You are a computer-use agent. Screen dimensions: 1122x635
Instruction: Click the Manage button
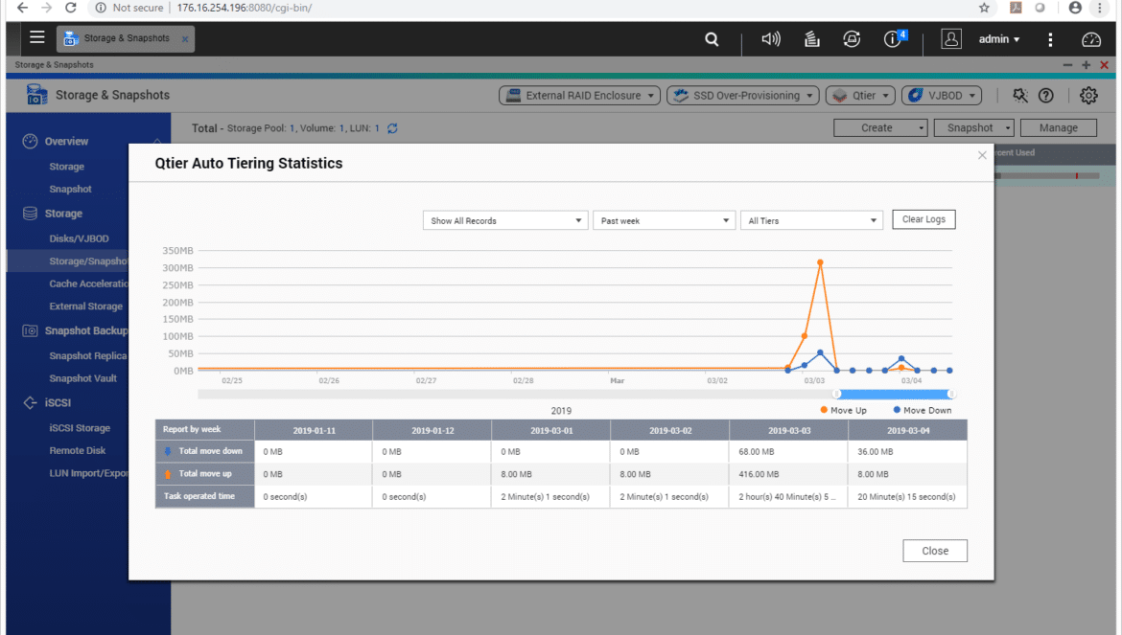click(x=1059, y=127)
